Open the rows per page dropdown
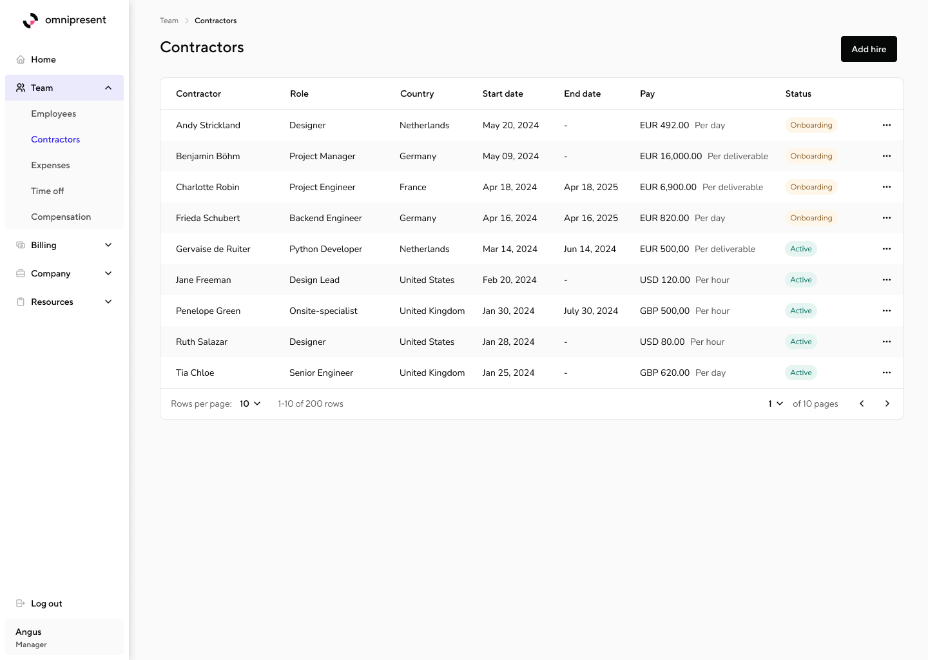The height and width of the screenshot is (660, 928). [250, 403]
